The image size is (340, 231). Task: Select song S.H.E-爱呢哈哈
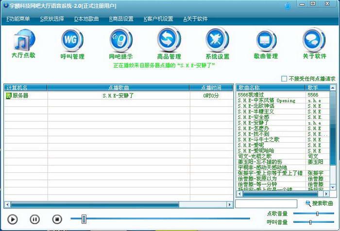(283, 151)
